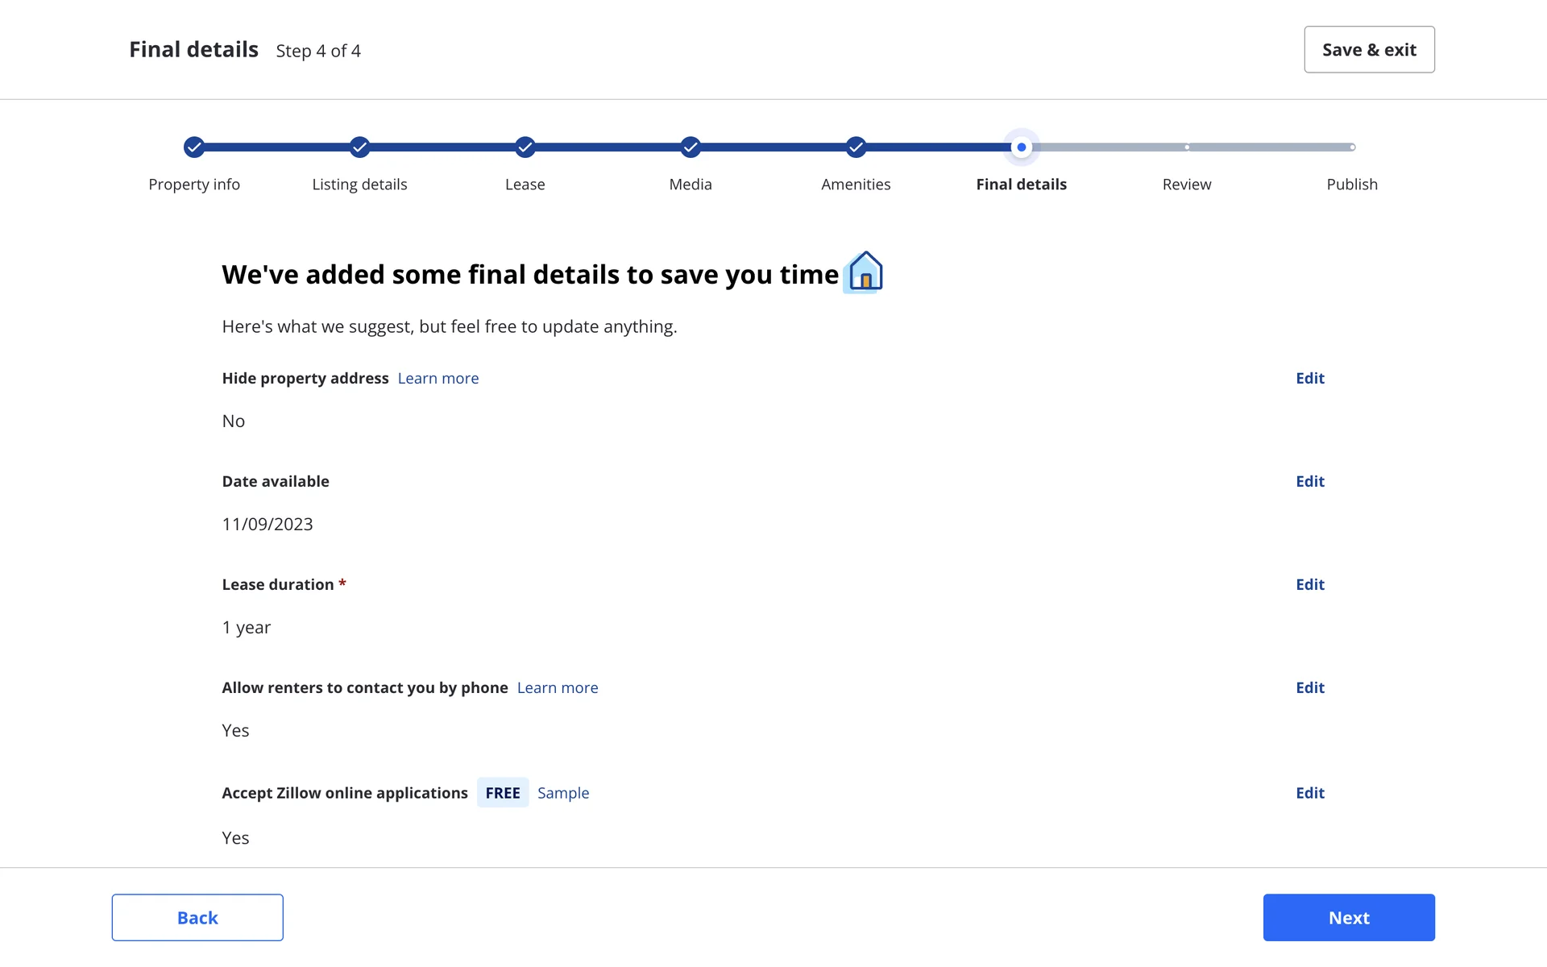Click the Review step dot
This screenshot has width=1547, height=967.
pos(1187,147)
